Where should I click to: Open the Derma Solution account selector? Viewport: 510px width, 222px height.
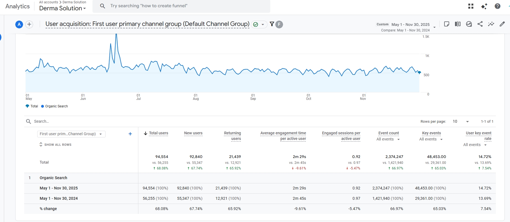click(x=62, y=8)
